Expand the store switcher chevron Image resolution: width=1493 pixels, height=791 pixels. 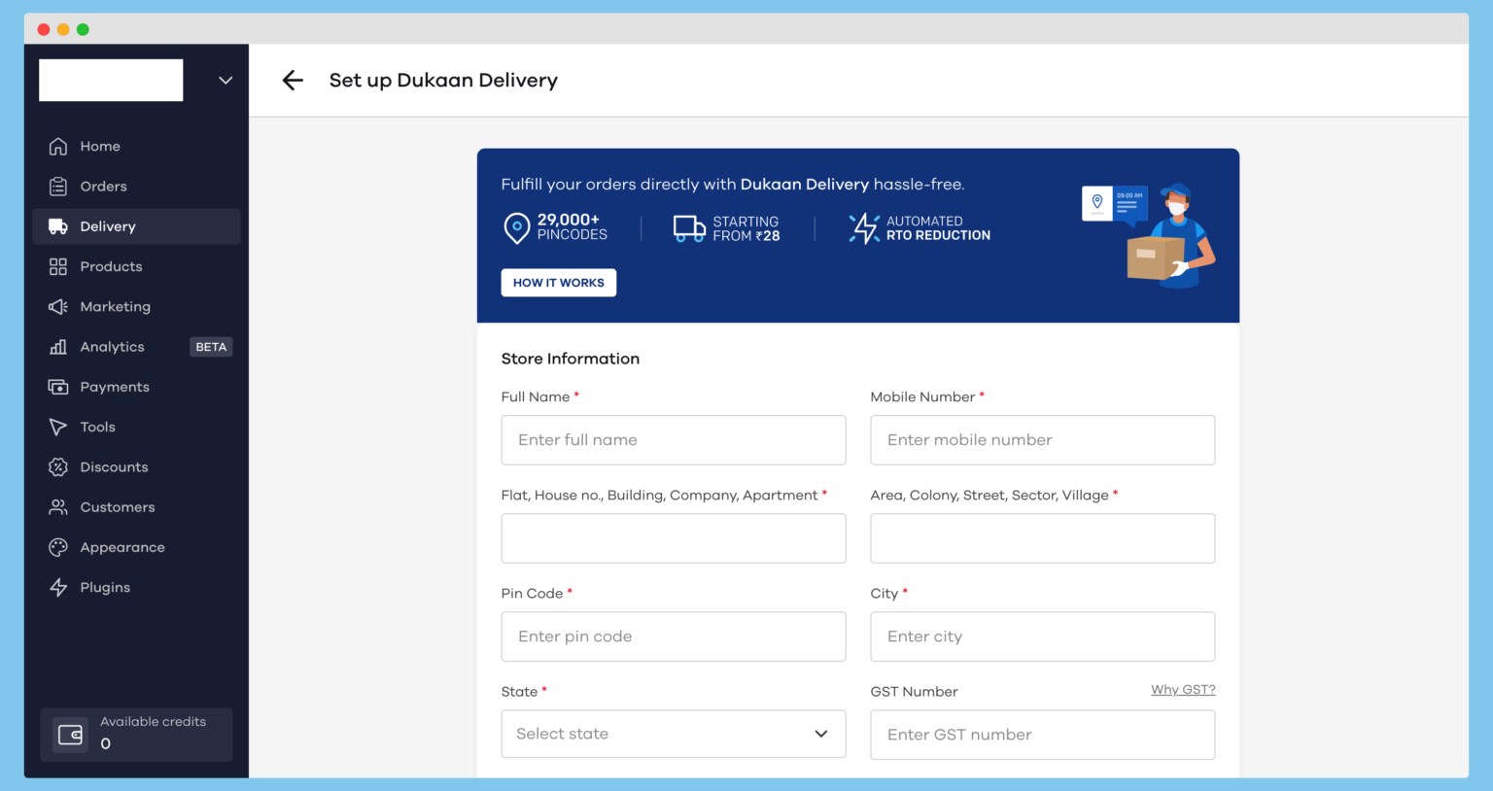[x=226, y=81]
